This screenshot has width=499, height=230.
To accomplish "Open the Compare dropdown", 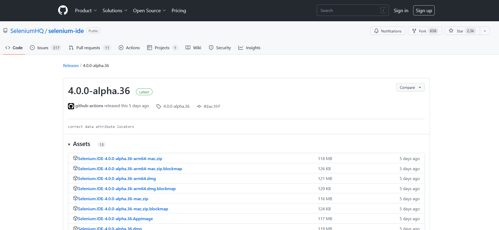I will (x=410, y=87).
